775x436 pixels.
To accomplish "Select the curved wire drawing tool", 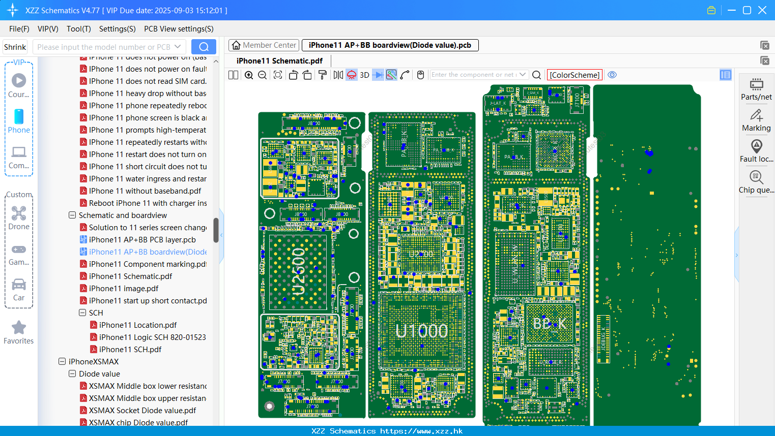I will click(x=405, y=75).
